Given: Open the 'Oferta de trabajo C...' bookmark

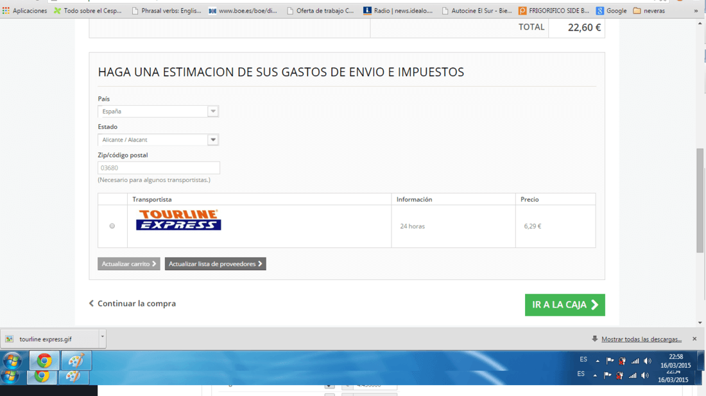Looking at the screenshot, I should (x=320, y=10).
